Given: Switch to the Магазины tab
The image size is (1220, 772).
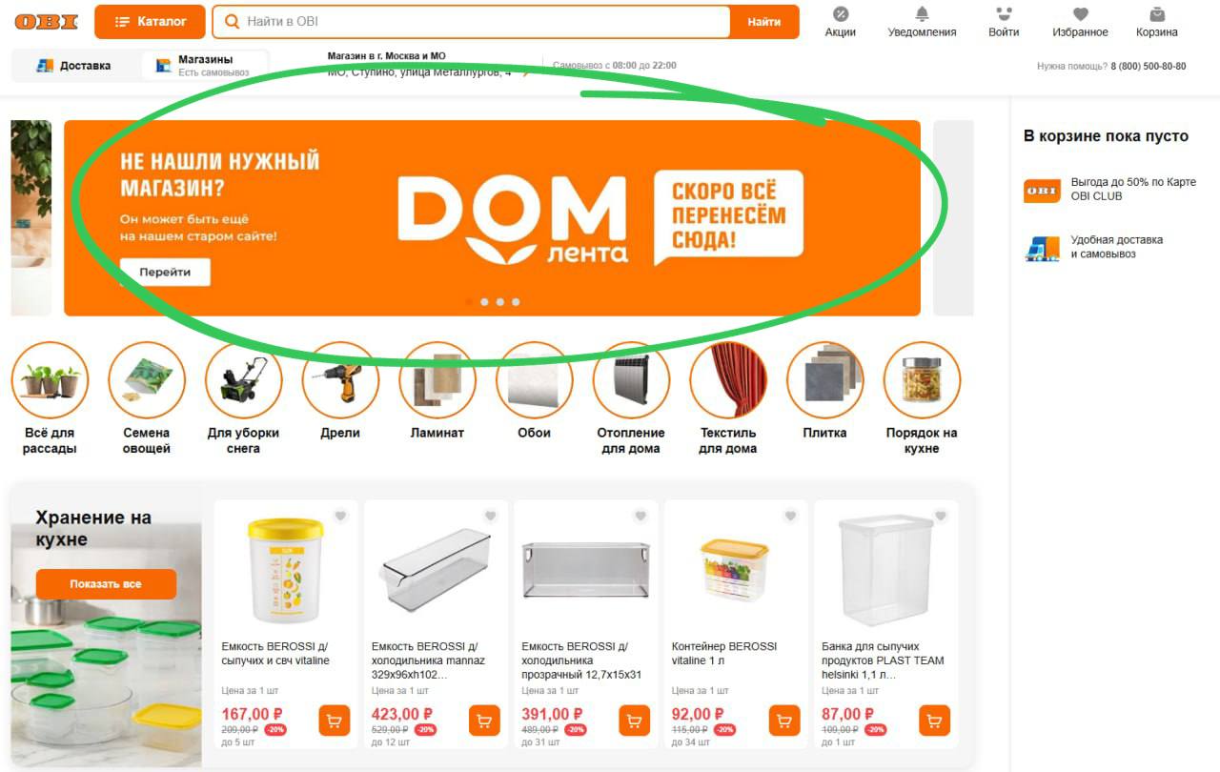Looking at the screenshot, I should [x=205, y=66].
